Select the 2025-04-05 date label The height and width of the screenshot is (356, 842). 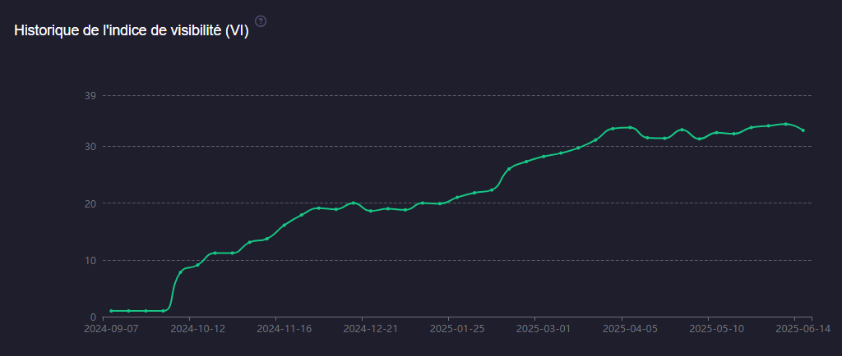(631, 328)
